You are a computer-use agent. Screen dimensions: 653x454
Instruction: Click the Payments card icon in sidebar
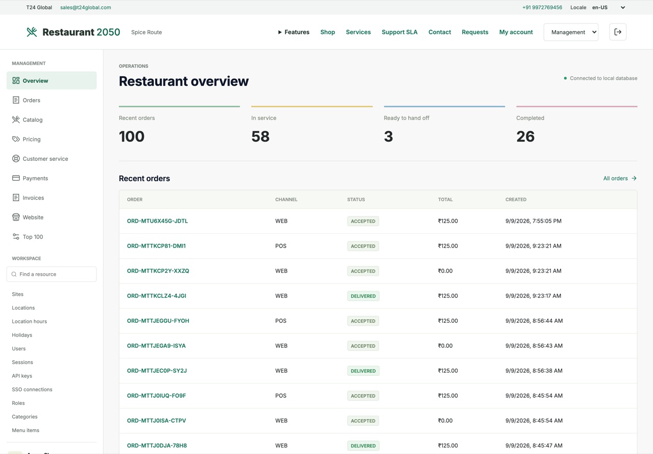click(16, 178)
